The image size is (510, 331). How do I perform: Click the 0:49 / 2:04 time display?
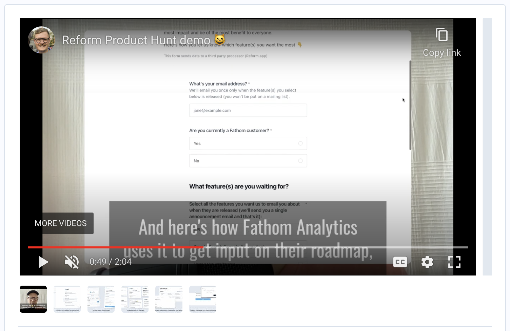111,262
